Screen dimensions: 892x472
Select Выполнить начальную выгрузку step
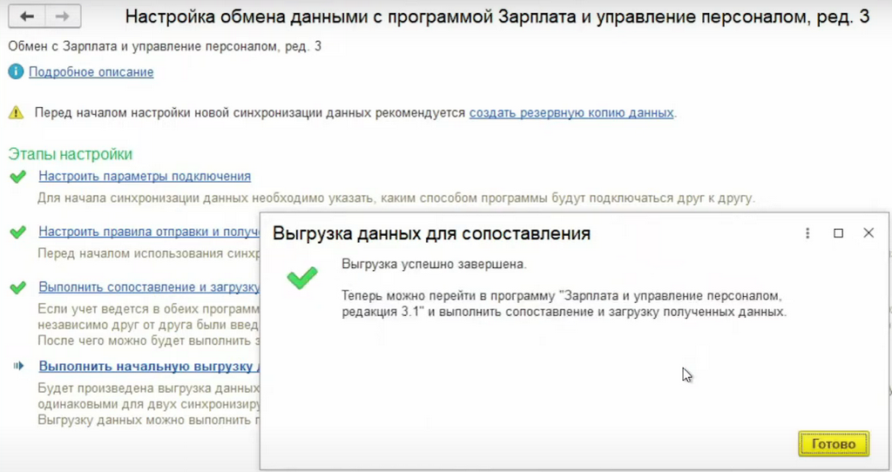(x=148, y=367)
